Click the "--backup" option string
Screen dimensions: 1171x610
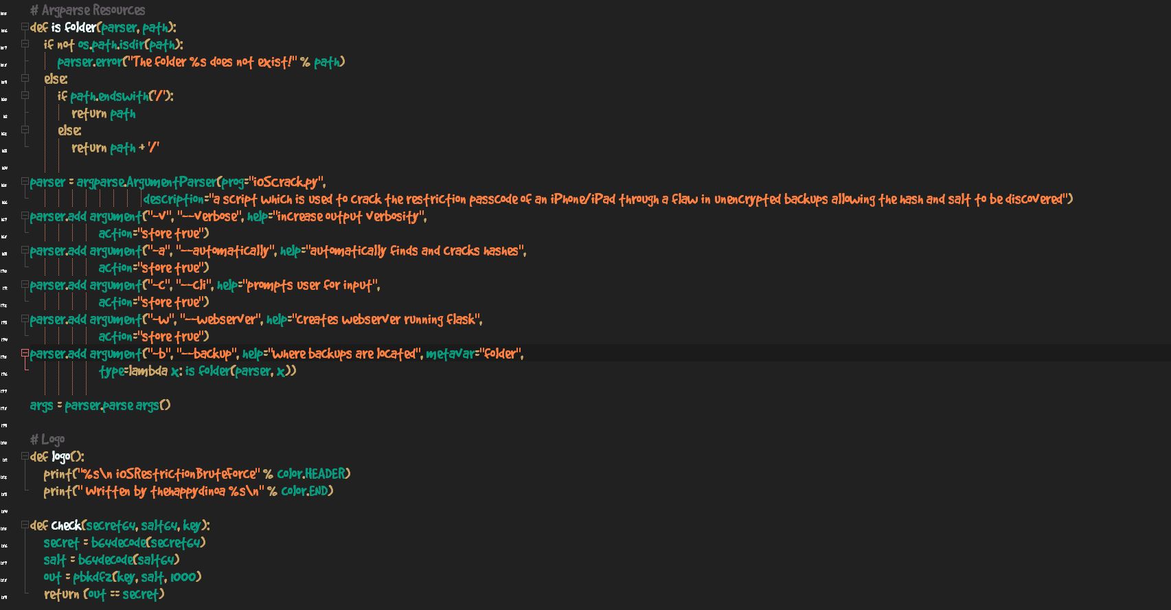(207, 354)
